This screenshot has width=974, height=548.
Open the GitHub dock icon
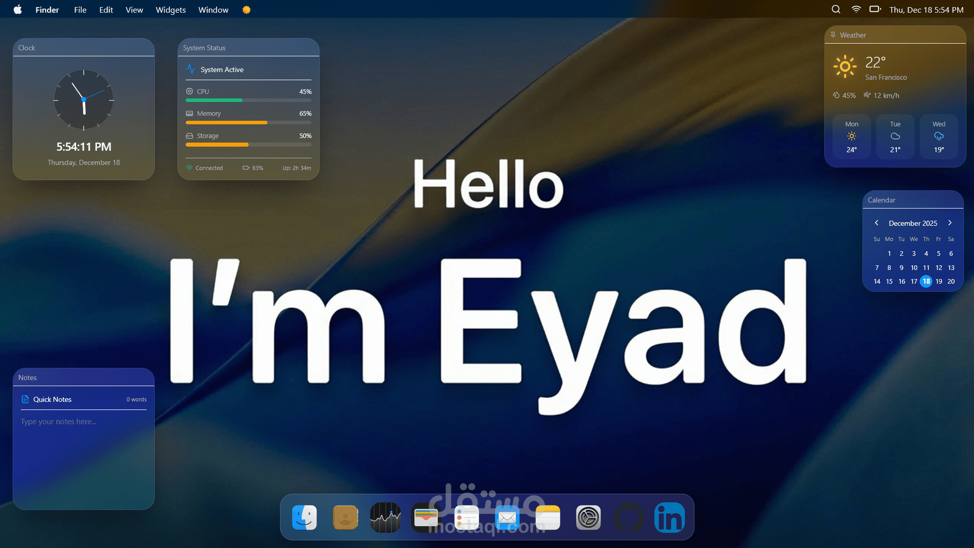(x=629, y=518)
